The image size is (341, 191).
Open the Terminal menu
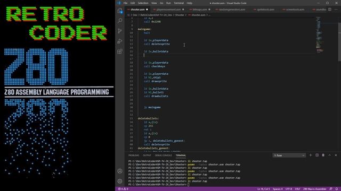coord(179,3)
